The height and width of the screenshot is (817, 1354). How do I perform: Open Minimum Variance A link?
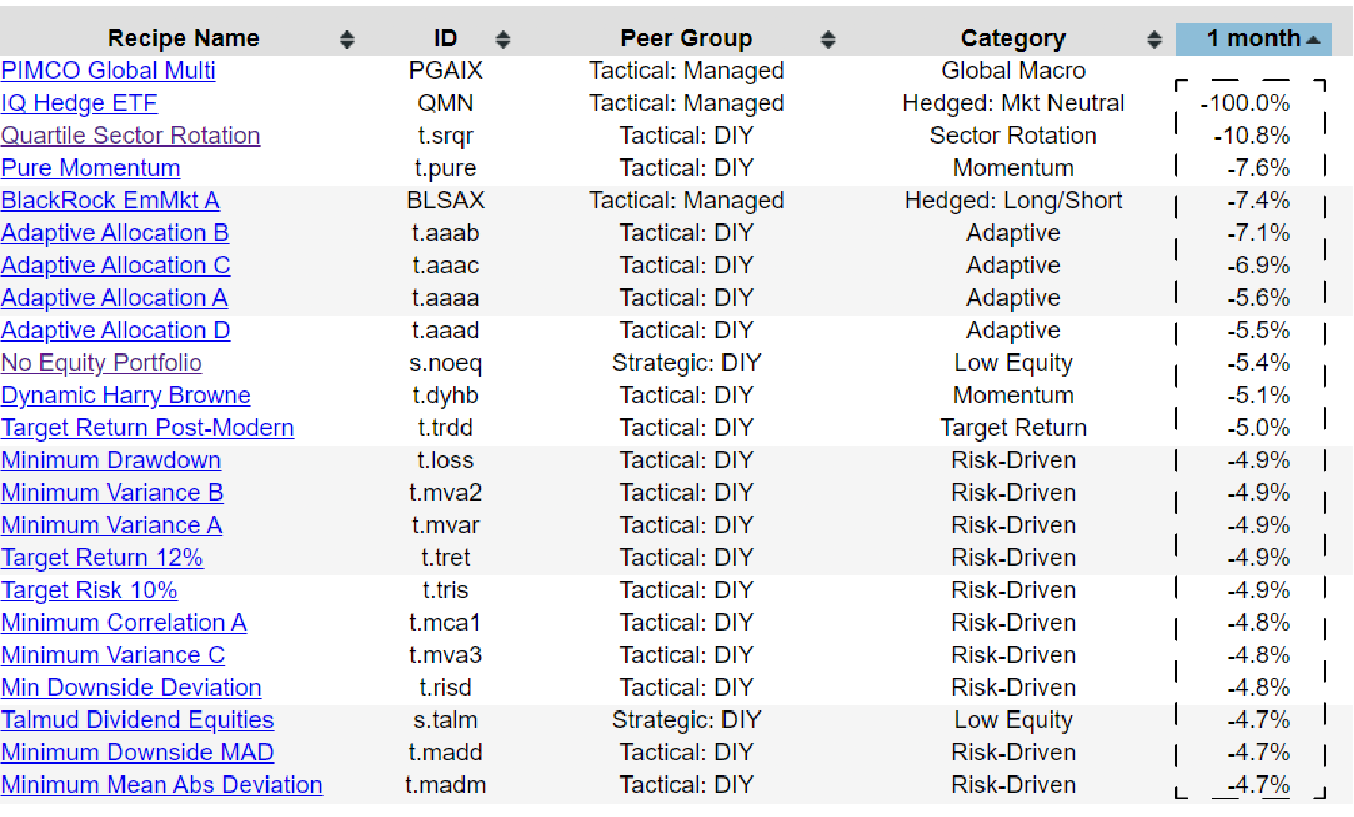112,525
